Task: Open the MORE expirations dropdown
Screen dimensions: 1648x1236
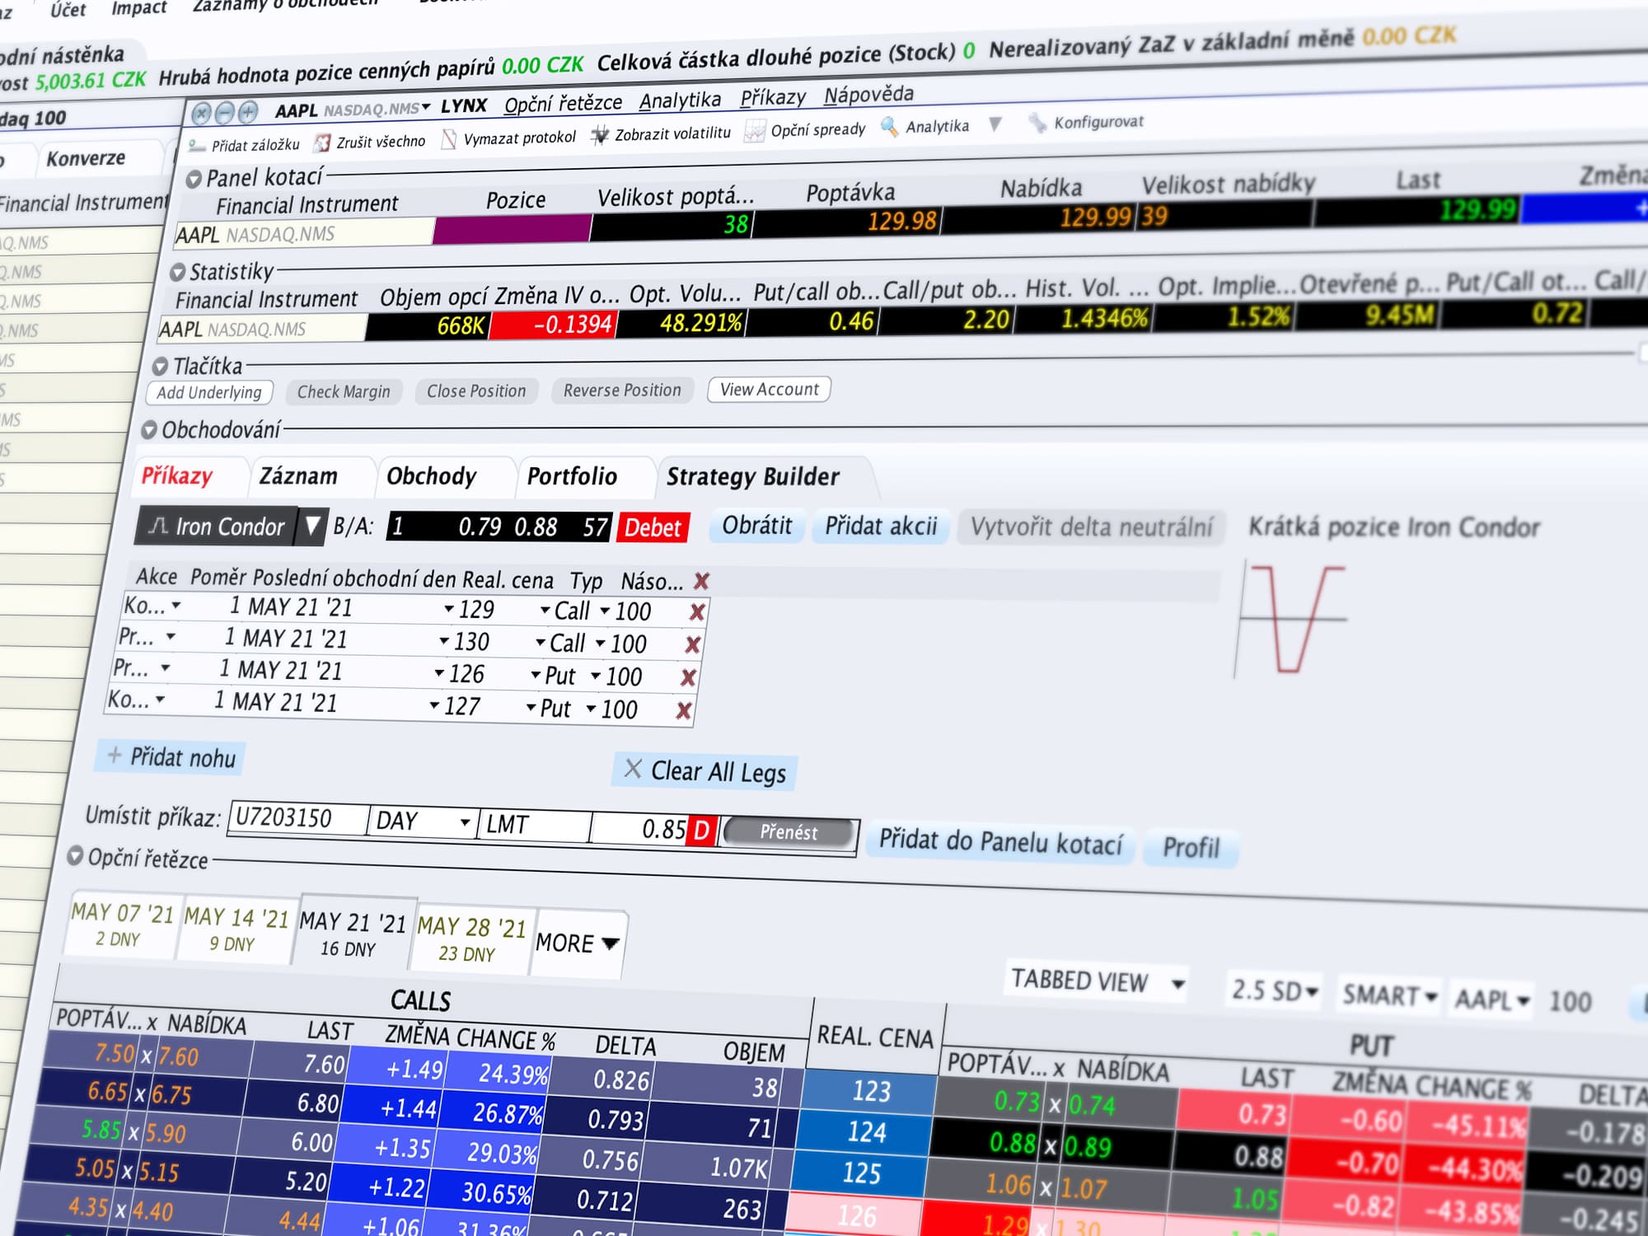Action: (611, 943)
